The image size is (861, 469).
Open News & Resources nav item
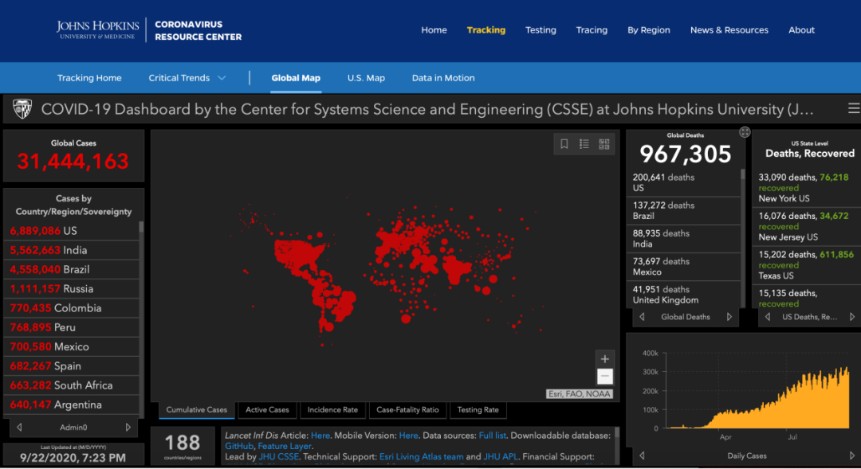pos(729,30)
